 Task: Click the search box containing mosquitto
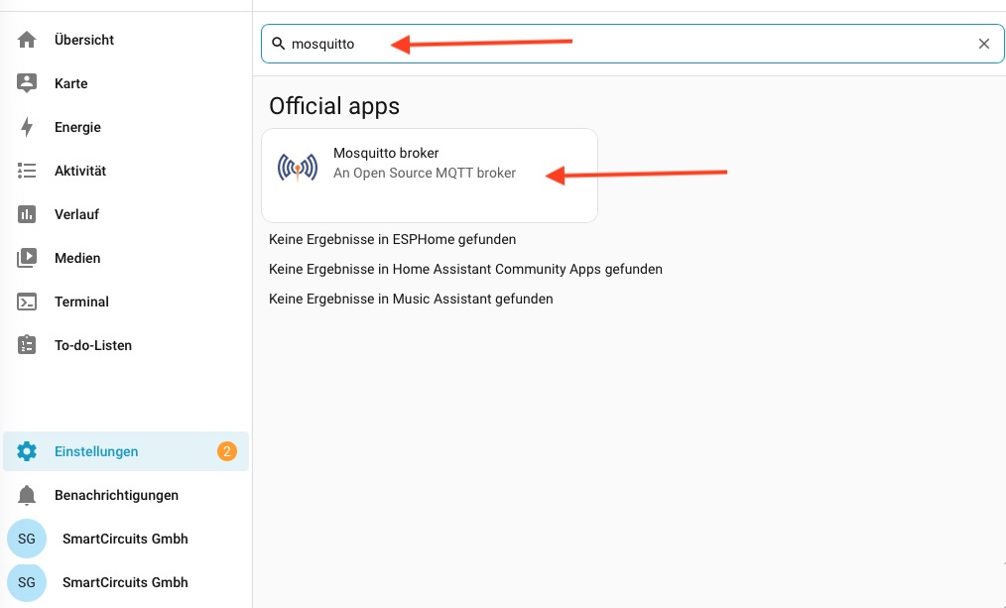(633, 44)
